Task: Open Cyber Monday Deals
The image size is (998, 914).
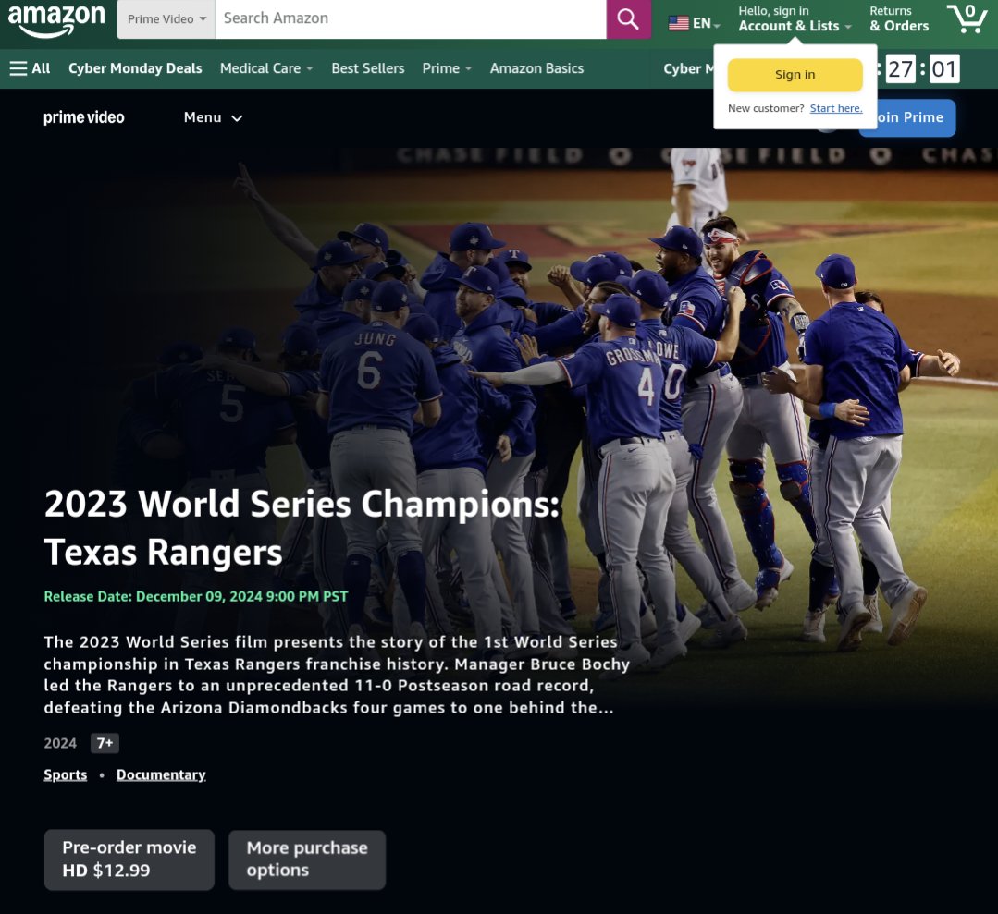Action: point(135,68)
